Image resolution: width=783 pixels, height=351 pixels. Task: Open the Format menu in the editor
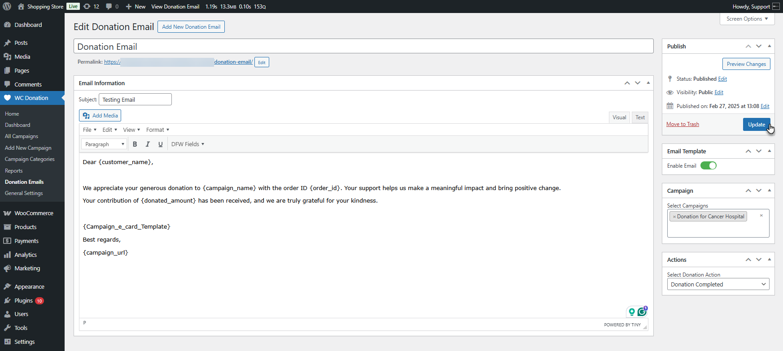(x=157, y=130)
